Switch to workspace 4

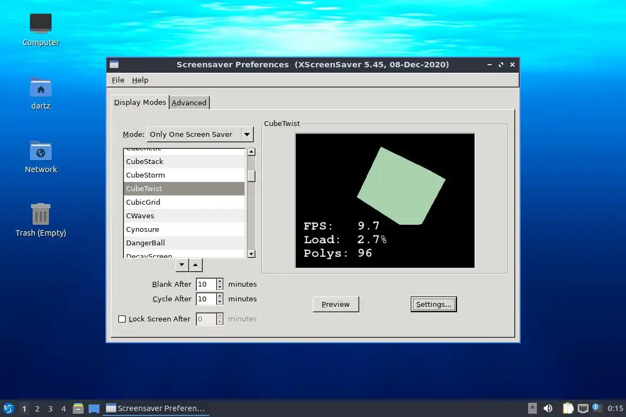[64, 409]
